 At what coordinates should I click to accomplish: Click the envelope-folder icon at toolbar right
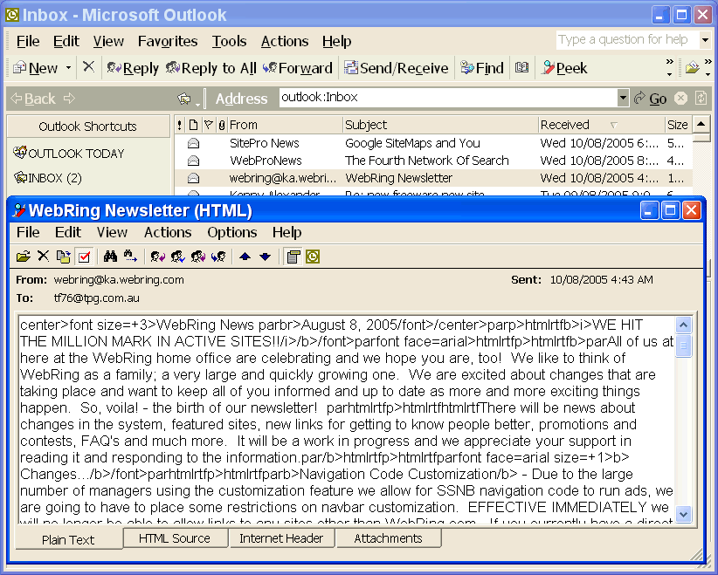(693, 68)
